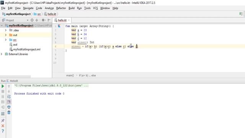
Task: Open the File menu
Action: [x=3, y=8]
